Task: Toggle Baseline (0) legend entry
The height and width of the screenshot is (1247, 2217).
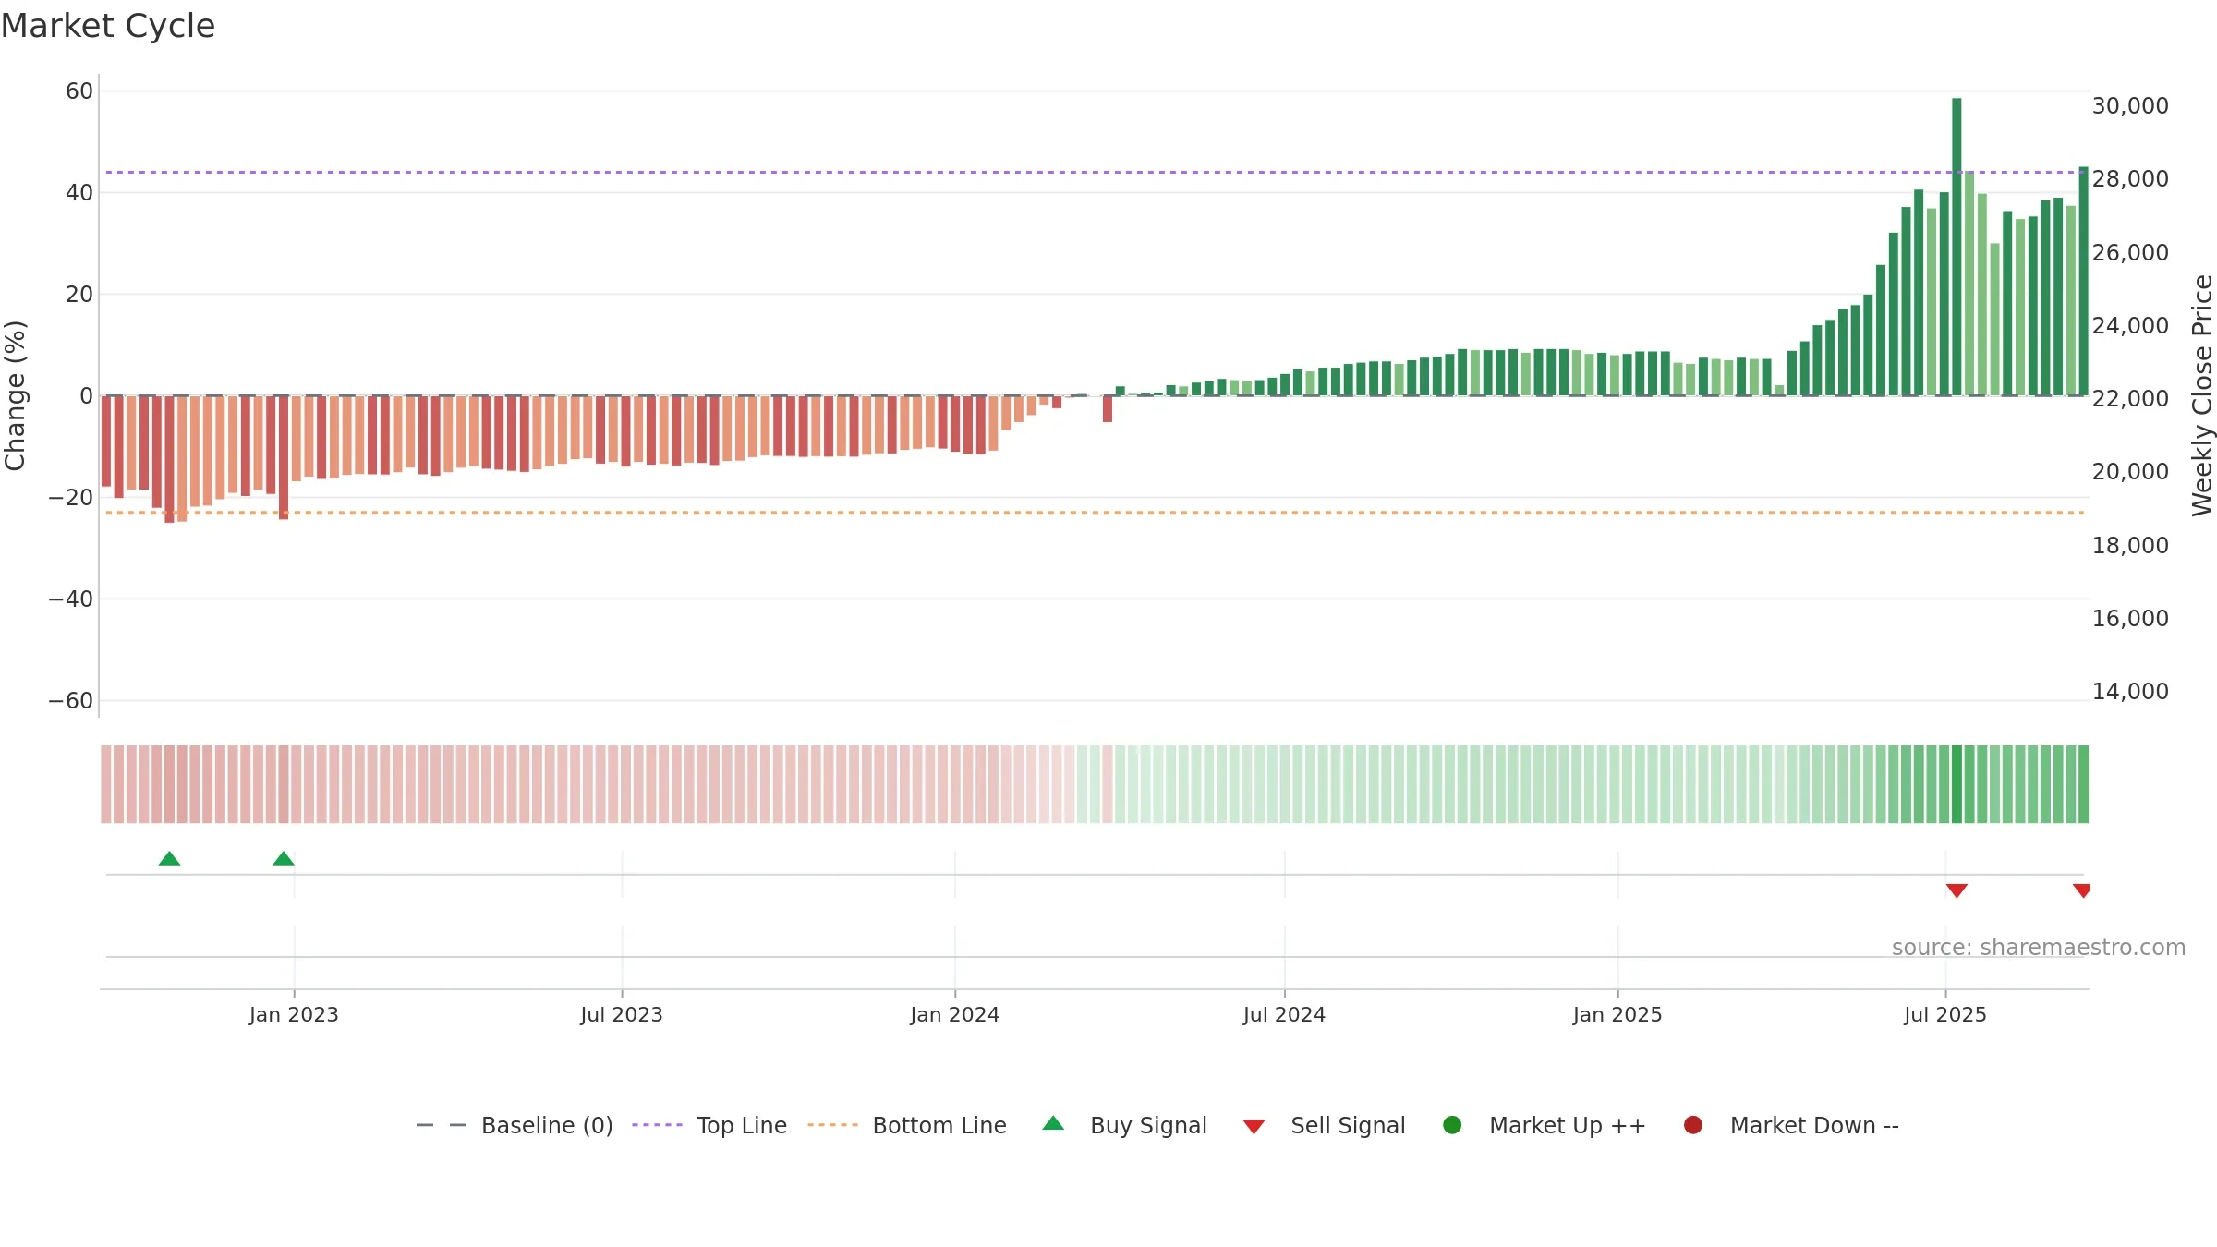Action: pyautogui.click(x=515, y=1125)
